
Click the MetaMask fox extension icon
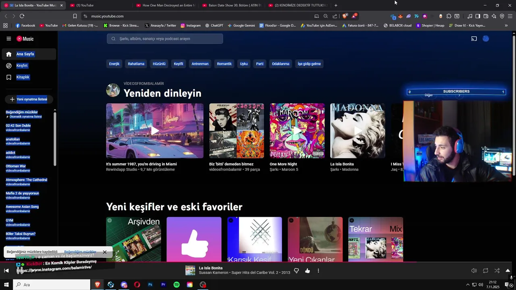point(400,16)
